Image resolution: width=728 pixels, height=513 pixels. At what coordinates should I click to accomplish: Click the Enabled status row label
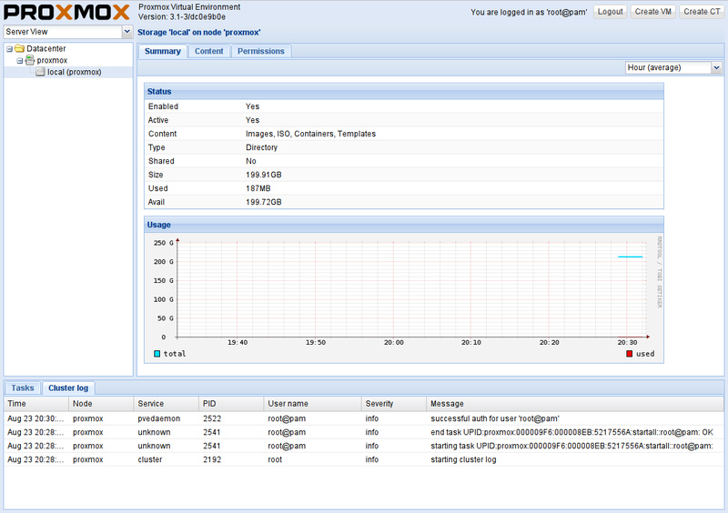click(x=163, y=106)
